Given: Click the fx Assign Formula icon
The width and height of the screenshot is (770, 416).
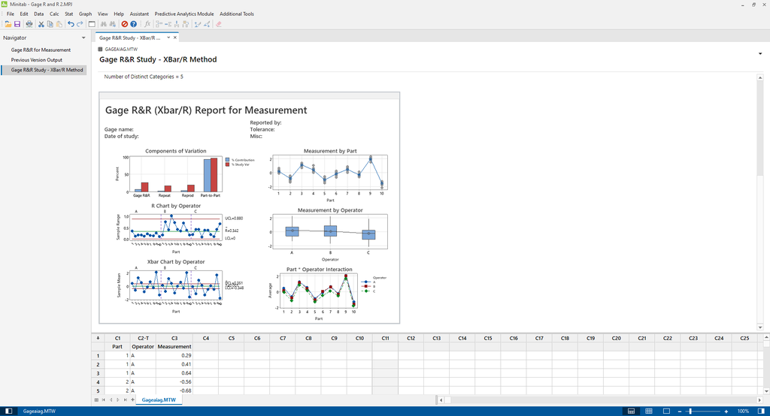Looking at the screenshot, I should coord(148,24).
